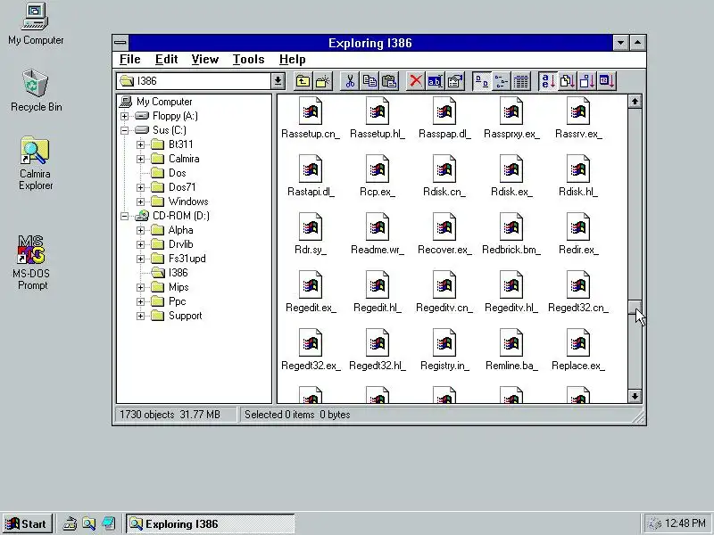Cut selection with scissors icon
Screen dimensions: 714x535
[x=350, y=81]
